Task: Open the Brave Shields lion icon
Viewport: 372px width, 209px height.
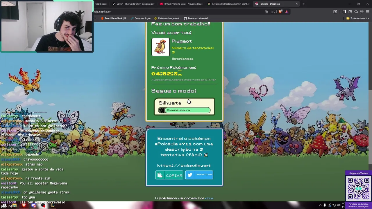Action: [280, 12]
